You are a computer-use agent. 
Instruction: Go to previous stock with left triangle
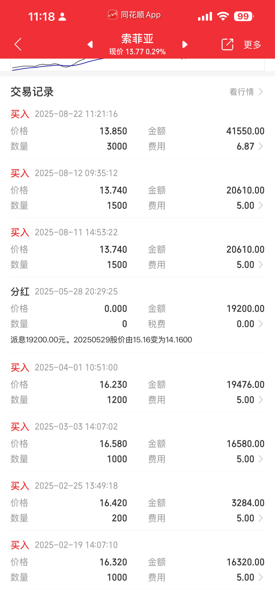click(90, 44)
